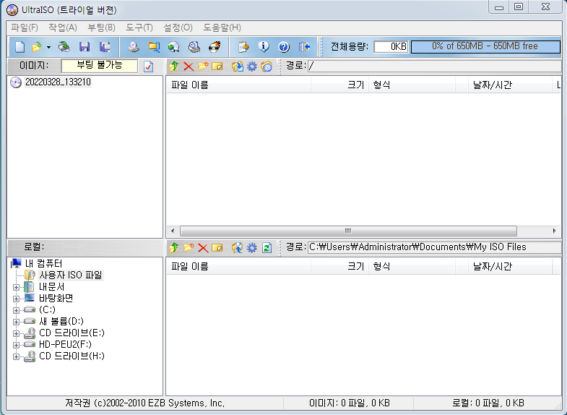The width and height of the screenshot is (567, 415).
Task: Click Add to image icon in local toolbar
Action: 237,247
